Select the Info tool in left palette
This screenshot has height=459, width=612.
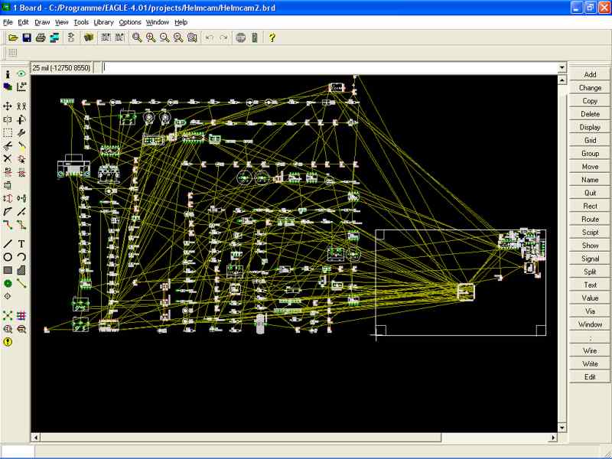(x=8, y=74)
